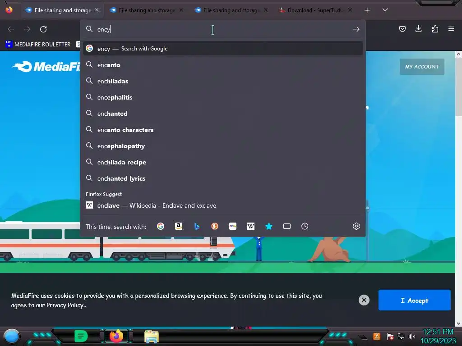Image resolution: width=462 pixels, height=346 pixels.
Task: Close the third File sharing tab
Action: tap(266, 10)
